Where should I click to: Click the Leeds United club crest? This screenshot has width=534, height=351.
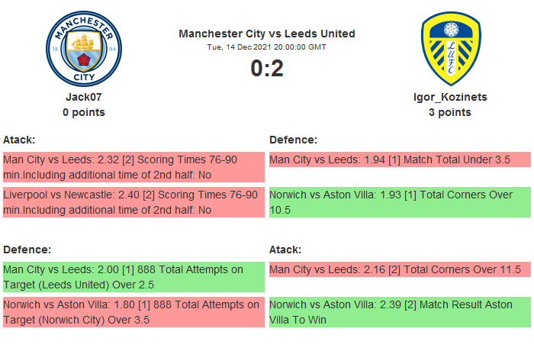click(450, 49)
